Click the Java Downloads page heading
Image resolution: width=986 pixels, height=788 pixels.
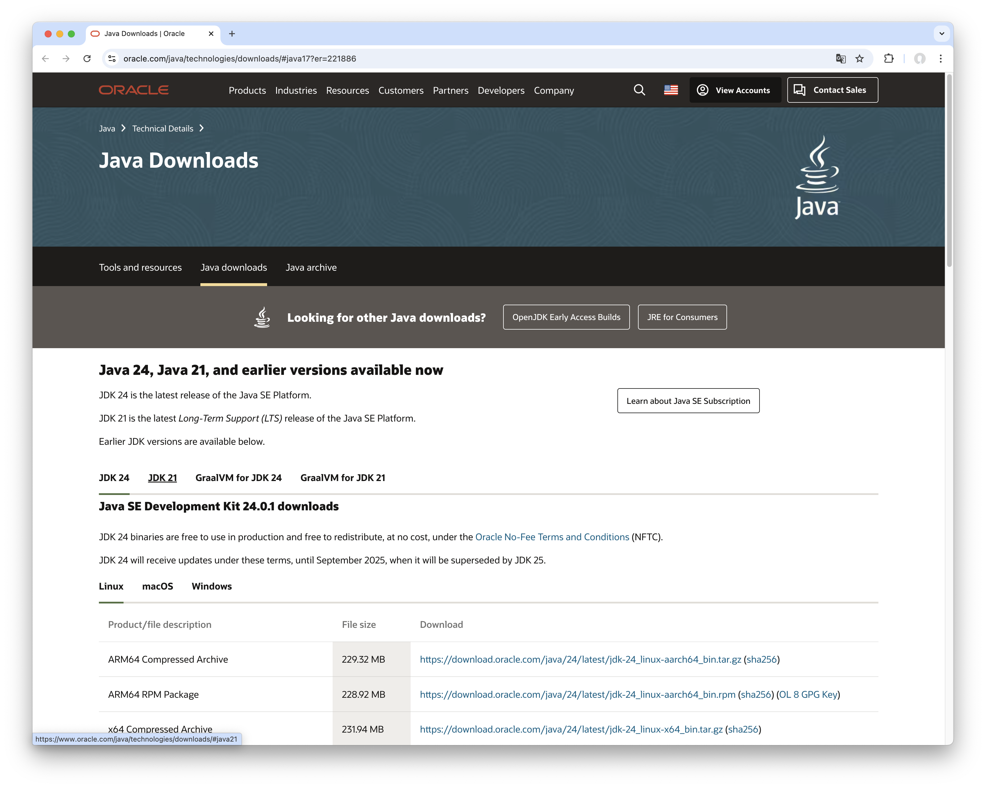click(x=178, y=161)
